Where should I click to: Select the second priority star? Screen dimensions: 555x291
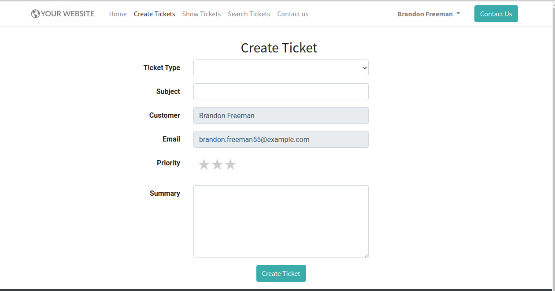217,164
